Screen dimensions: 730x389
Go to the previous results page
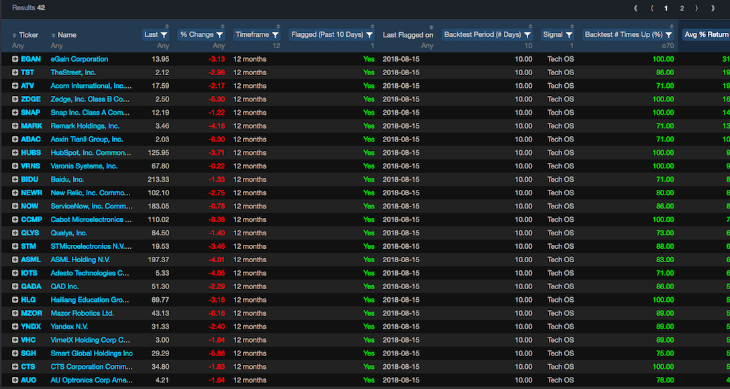[651, 8]
